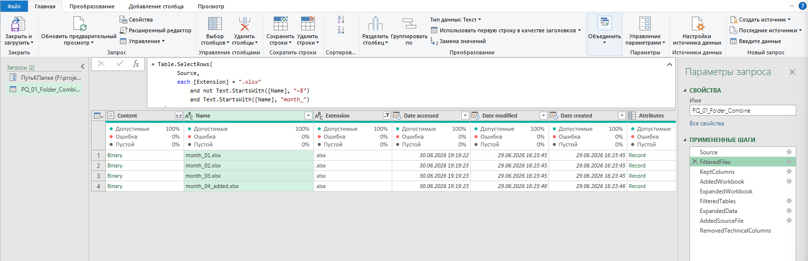Open the Date created column filter dropdown

tap(621, 116)
